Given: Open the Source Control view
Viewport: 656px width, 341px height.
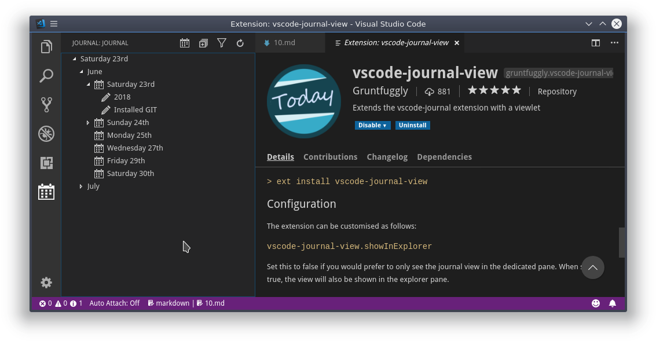Looking at the screenshot, I should 46,105.
